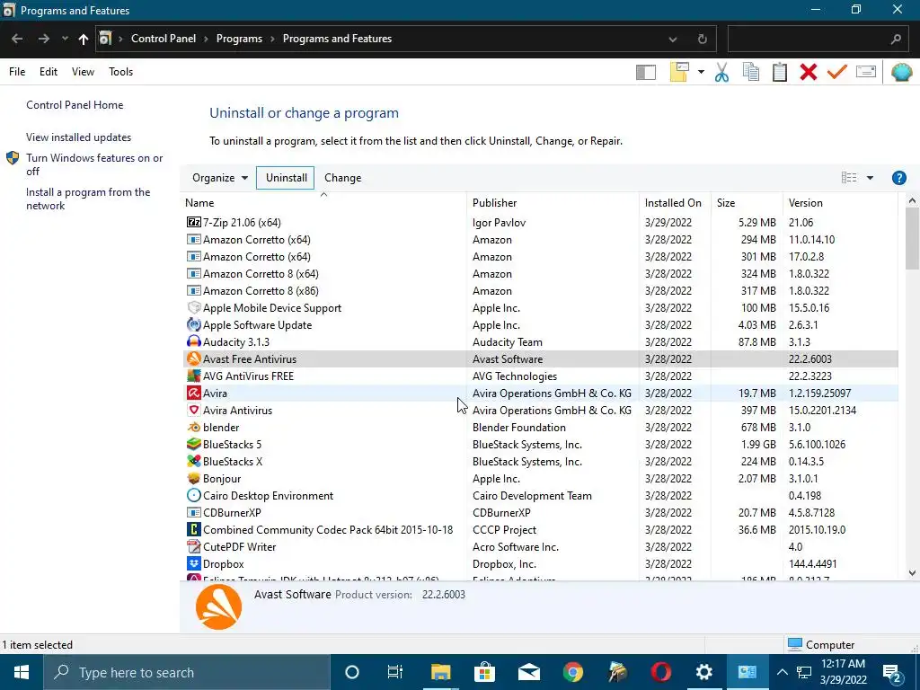Image resolution: width=920 pixels, height=690 pixels.
Task: Click the Forward navigation arrow
Action: (x=44, y=39)
